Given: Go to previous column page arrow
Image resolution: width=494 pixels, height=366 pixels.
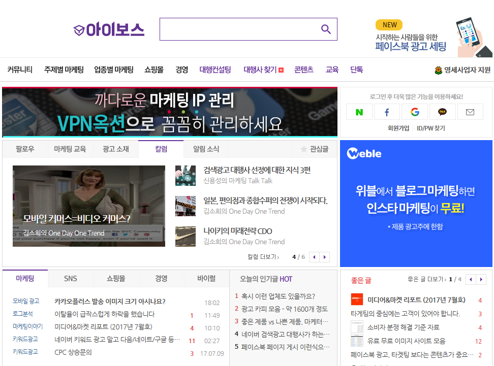Looking at the screenshot, I should click(x=314, y=257).
